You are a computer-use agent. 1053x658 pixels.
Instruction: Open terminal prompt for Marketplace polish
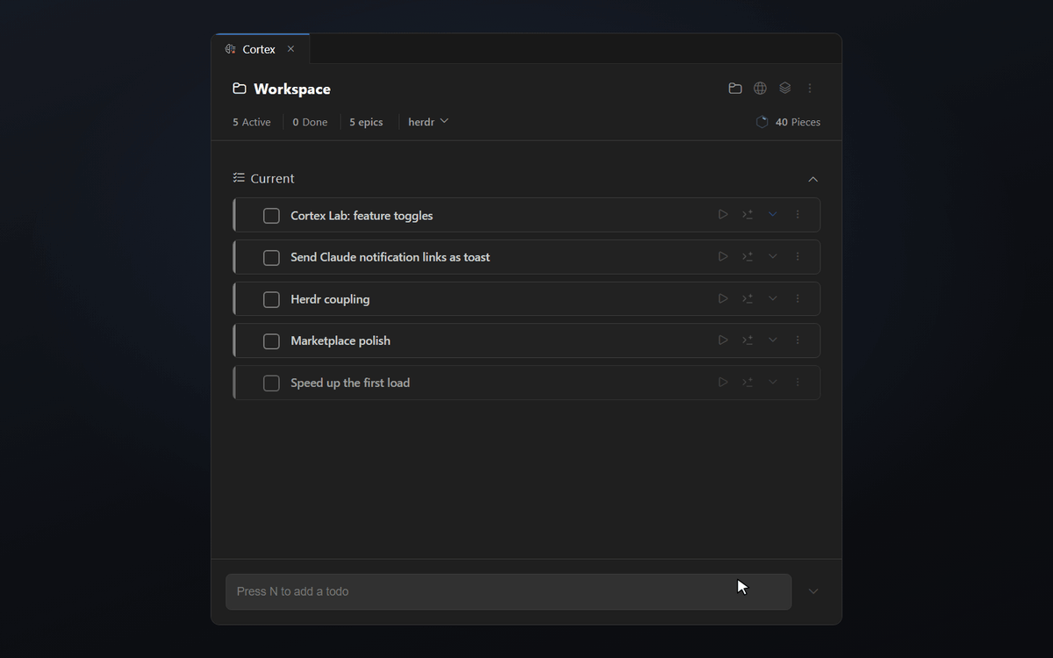click(748, 340)
